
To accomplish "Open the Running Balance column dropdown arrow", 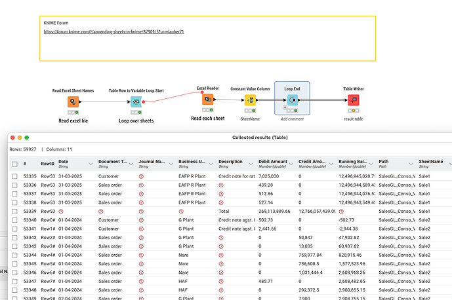I will (x=371, y=164).
